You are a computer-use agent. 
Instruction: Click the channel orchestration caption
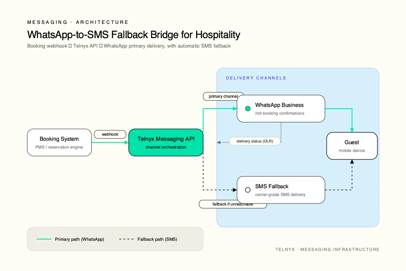click(x=166, y=147)
